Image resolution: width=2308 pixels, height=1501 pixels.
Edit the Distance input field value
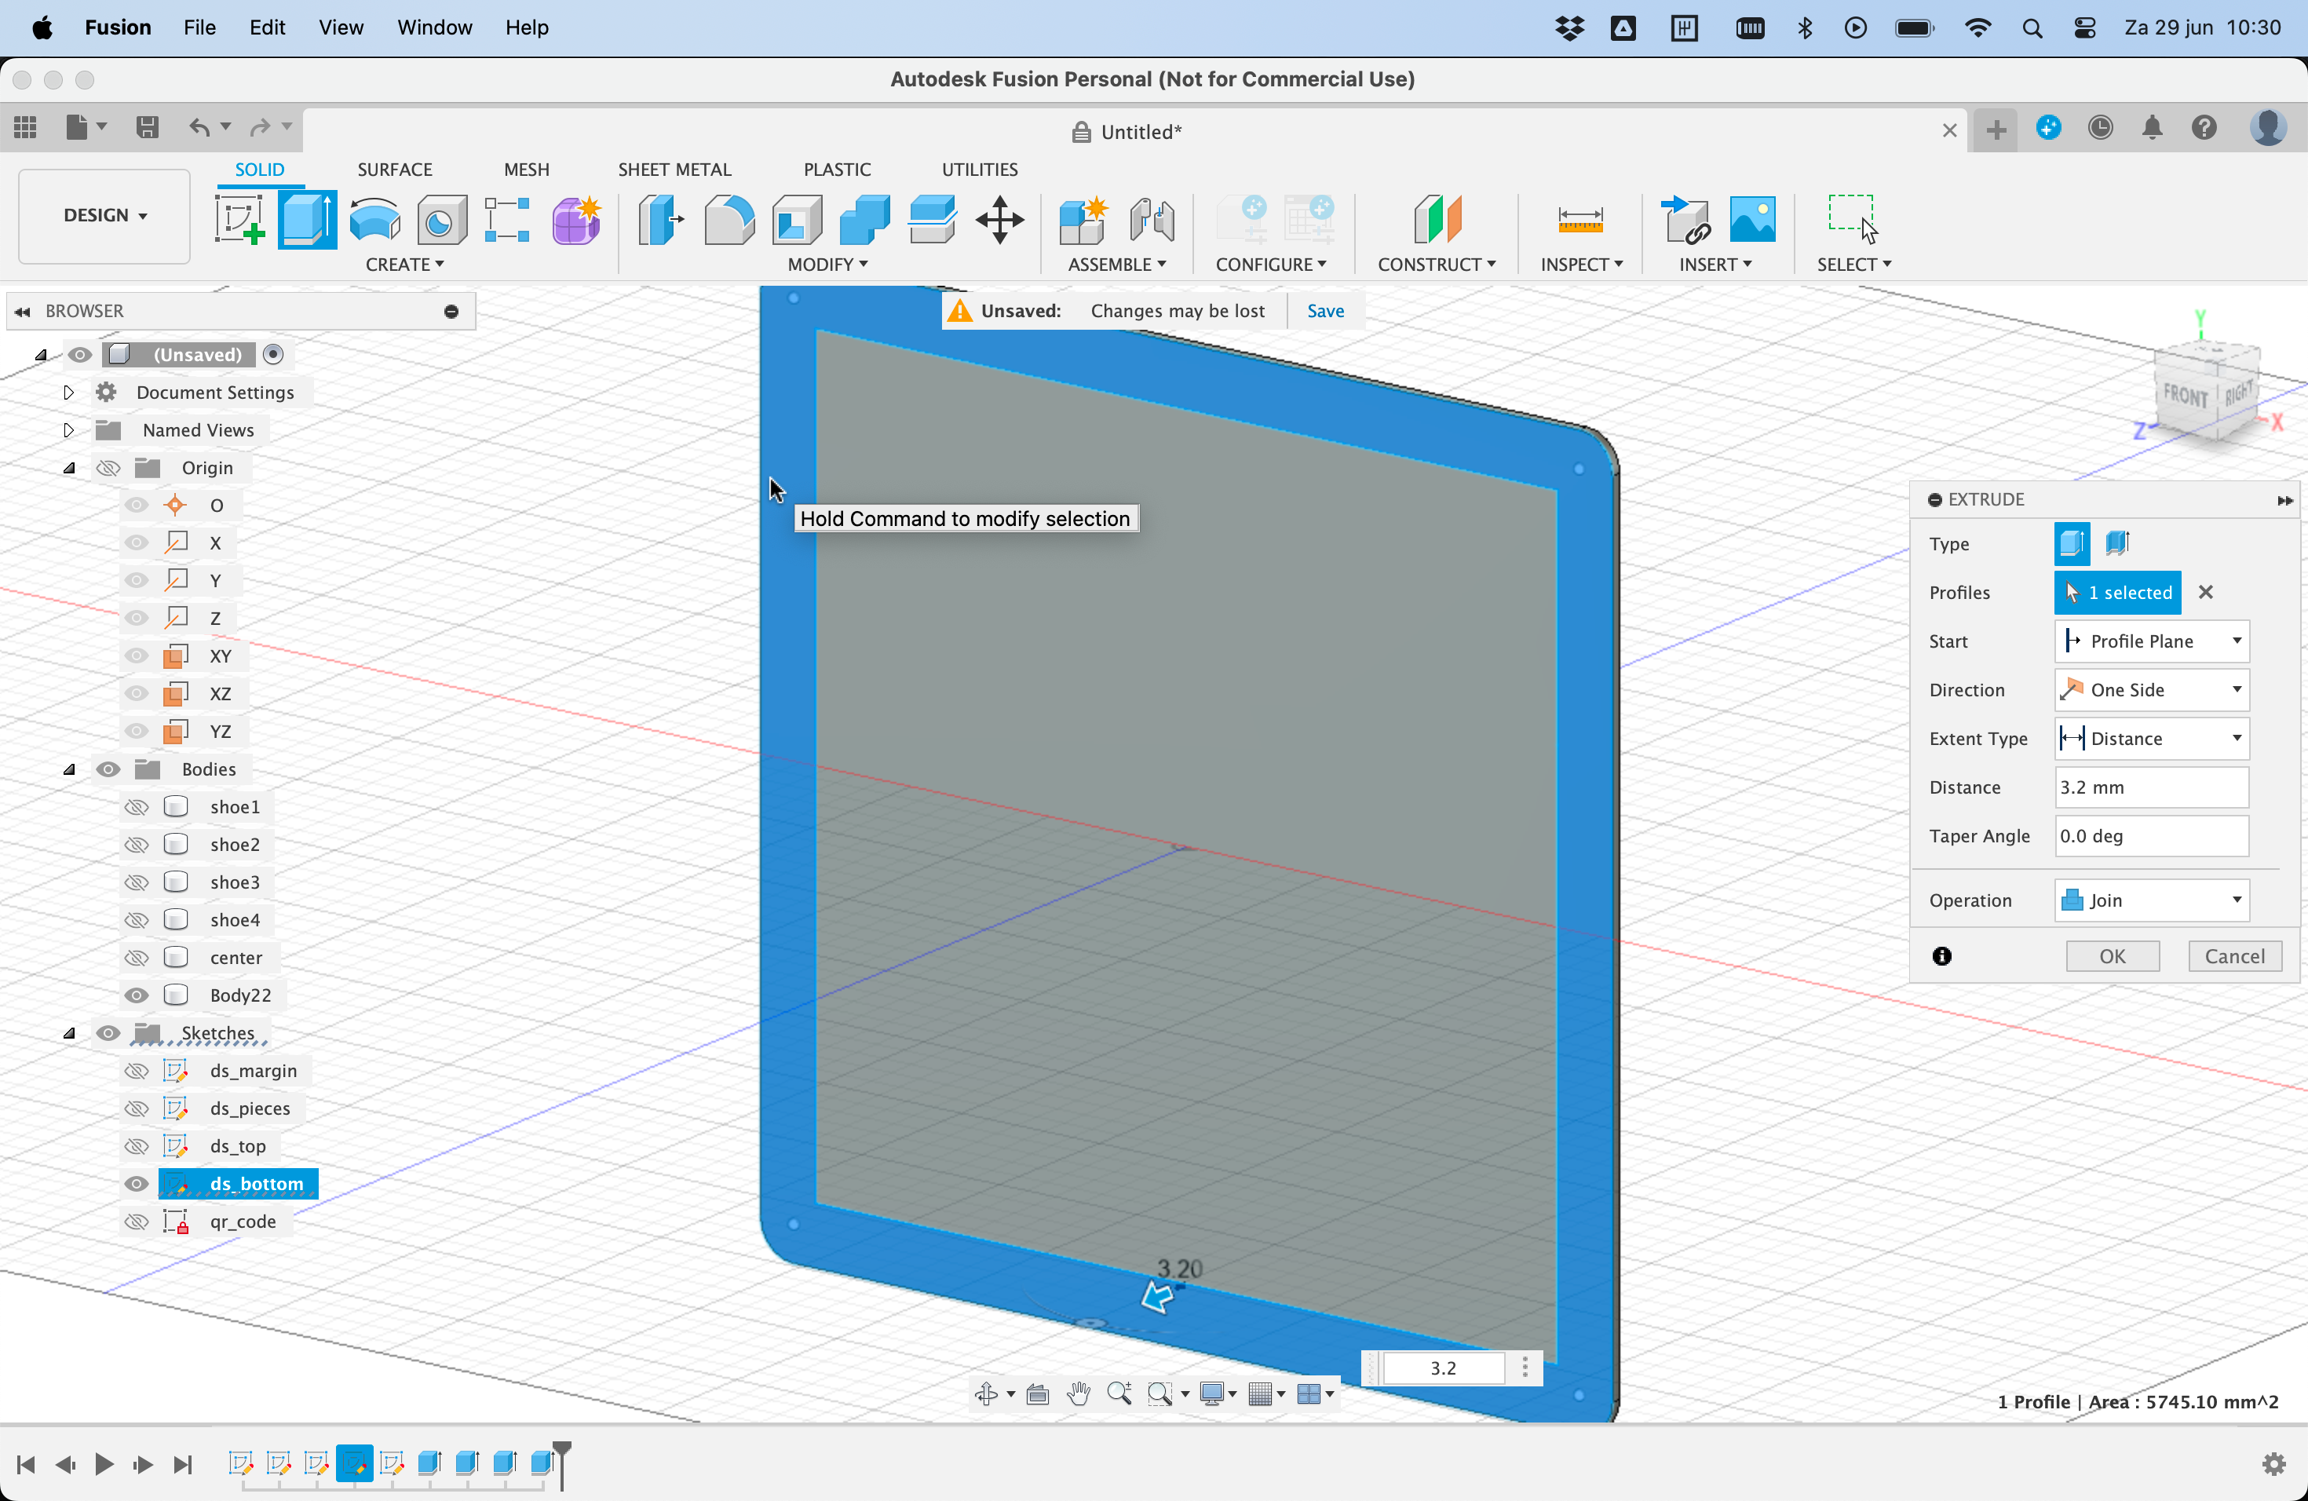click(2152, 786)
